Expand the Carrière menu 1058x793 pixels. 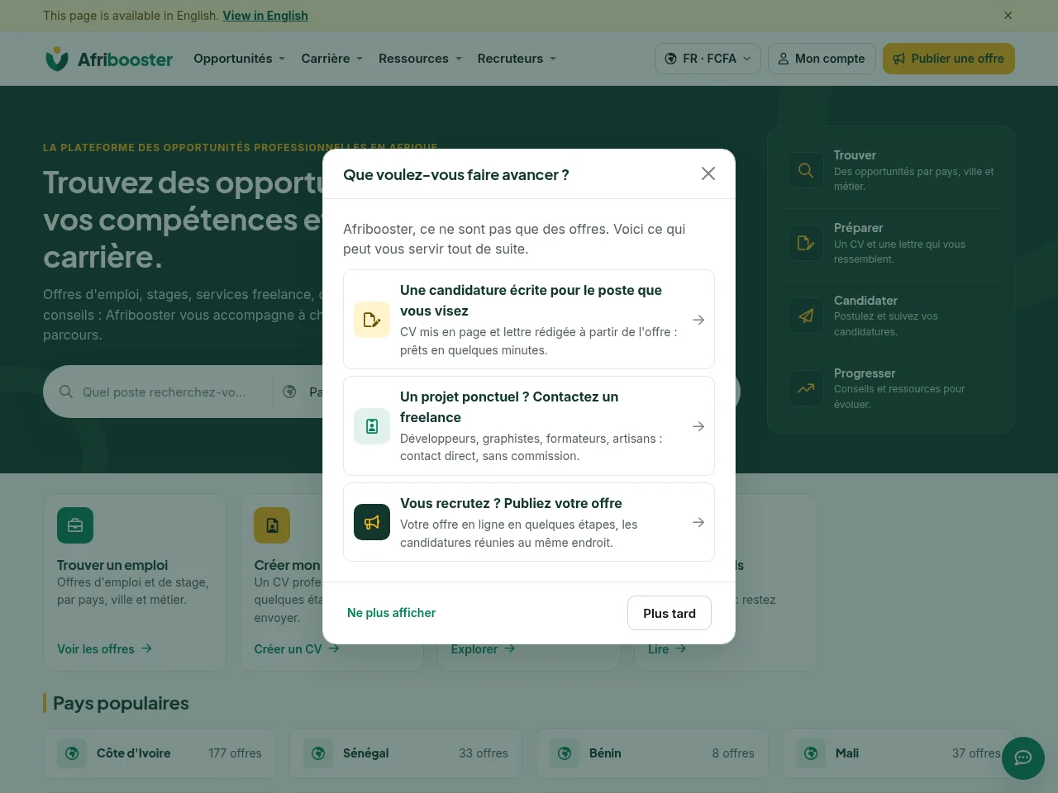pyautogui.click(x=332, y=59)
